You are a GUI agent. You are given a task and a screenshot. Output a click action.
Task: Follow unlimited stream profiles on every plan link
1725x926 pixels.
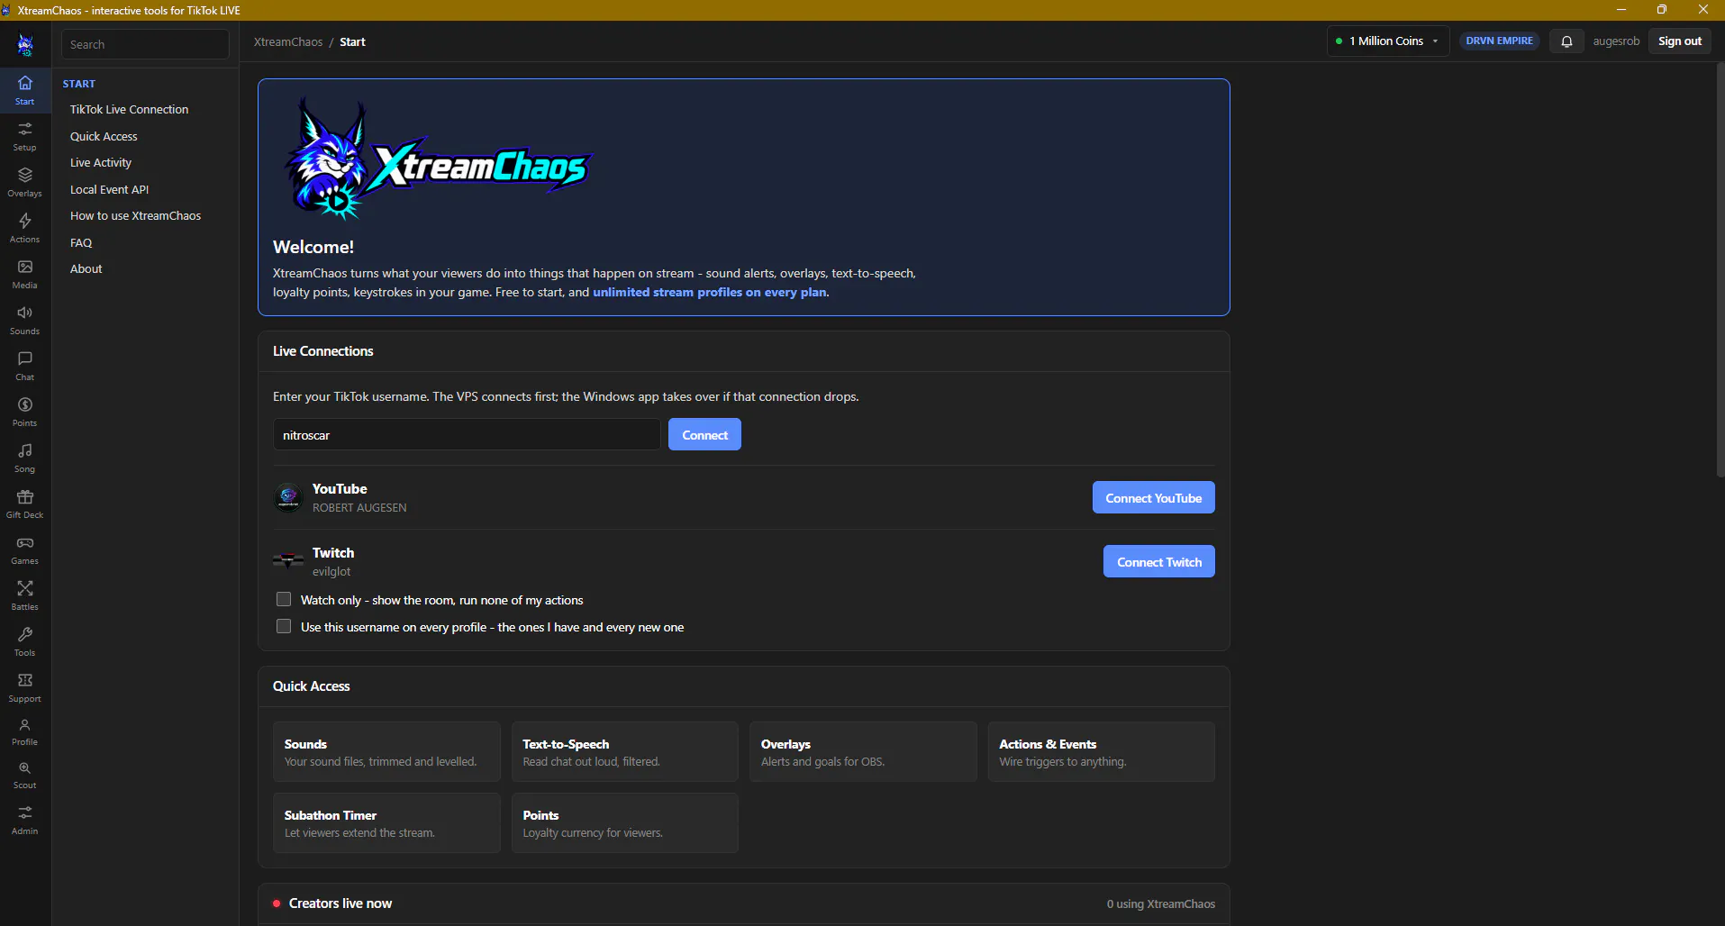point(710,293)
